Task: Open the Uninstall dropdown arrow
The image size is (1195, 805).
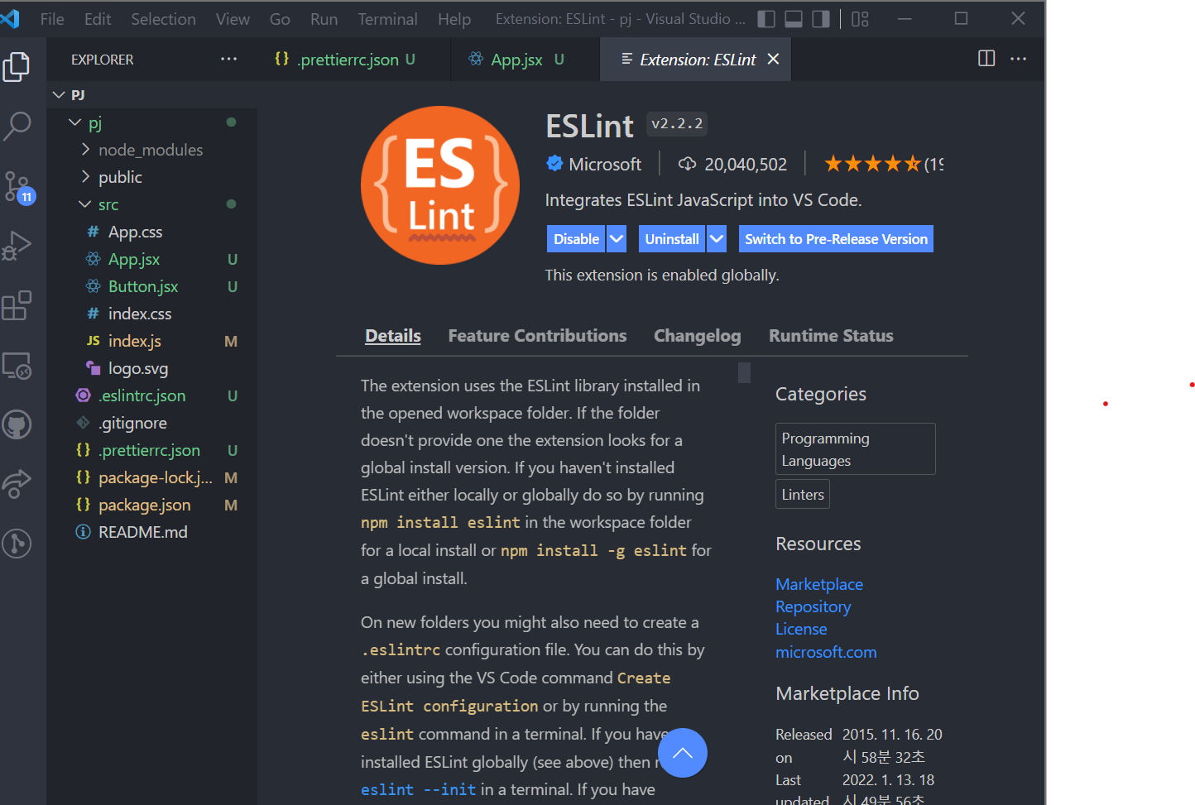Action: [x=717, y=239]
